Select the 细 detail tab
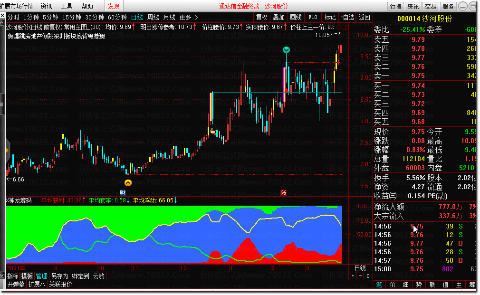Viewport: 480px width, 295px height. pyautogui.click(x=405, y=285)
